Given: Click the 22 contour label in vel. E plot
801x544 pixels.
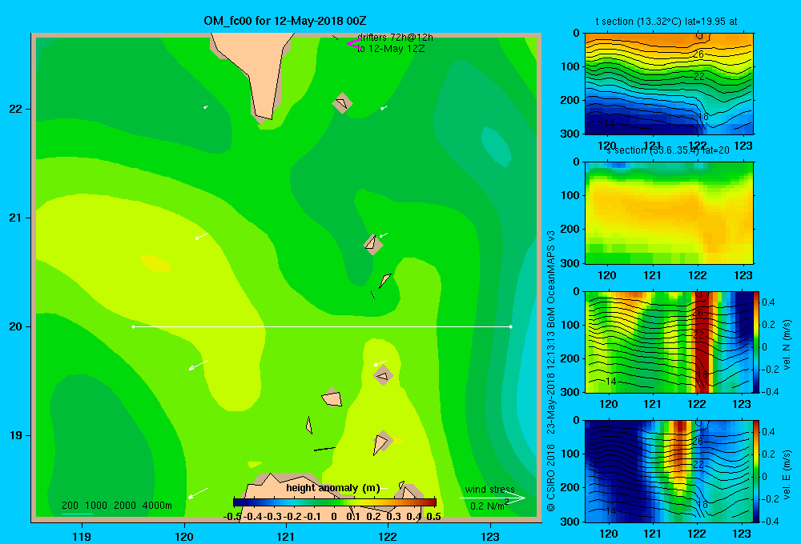Looking at the screenshot, I should click(x=698, y=464).
